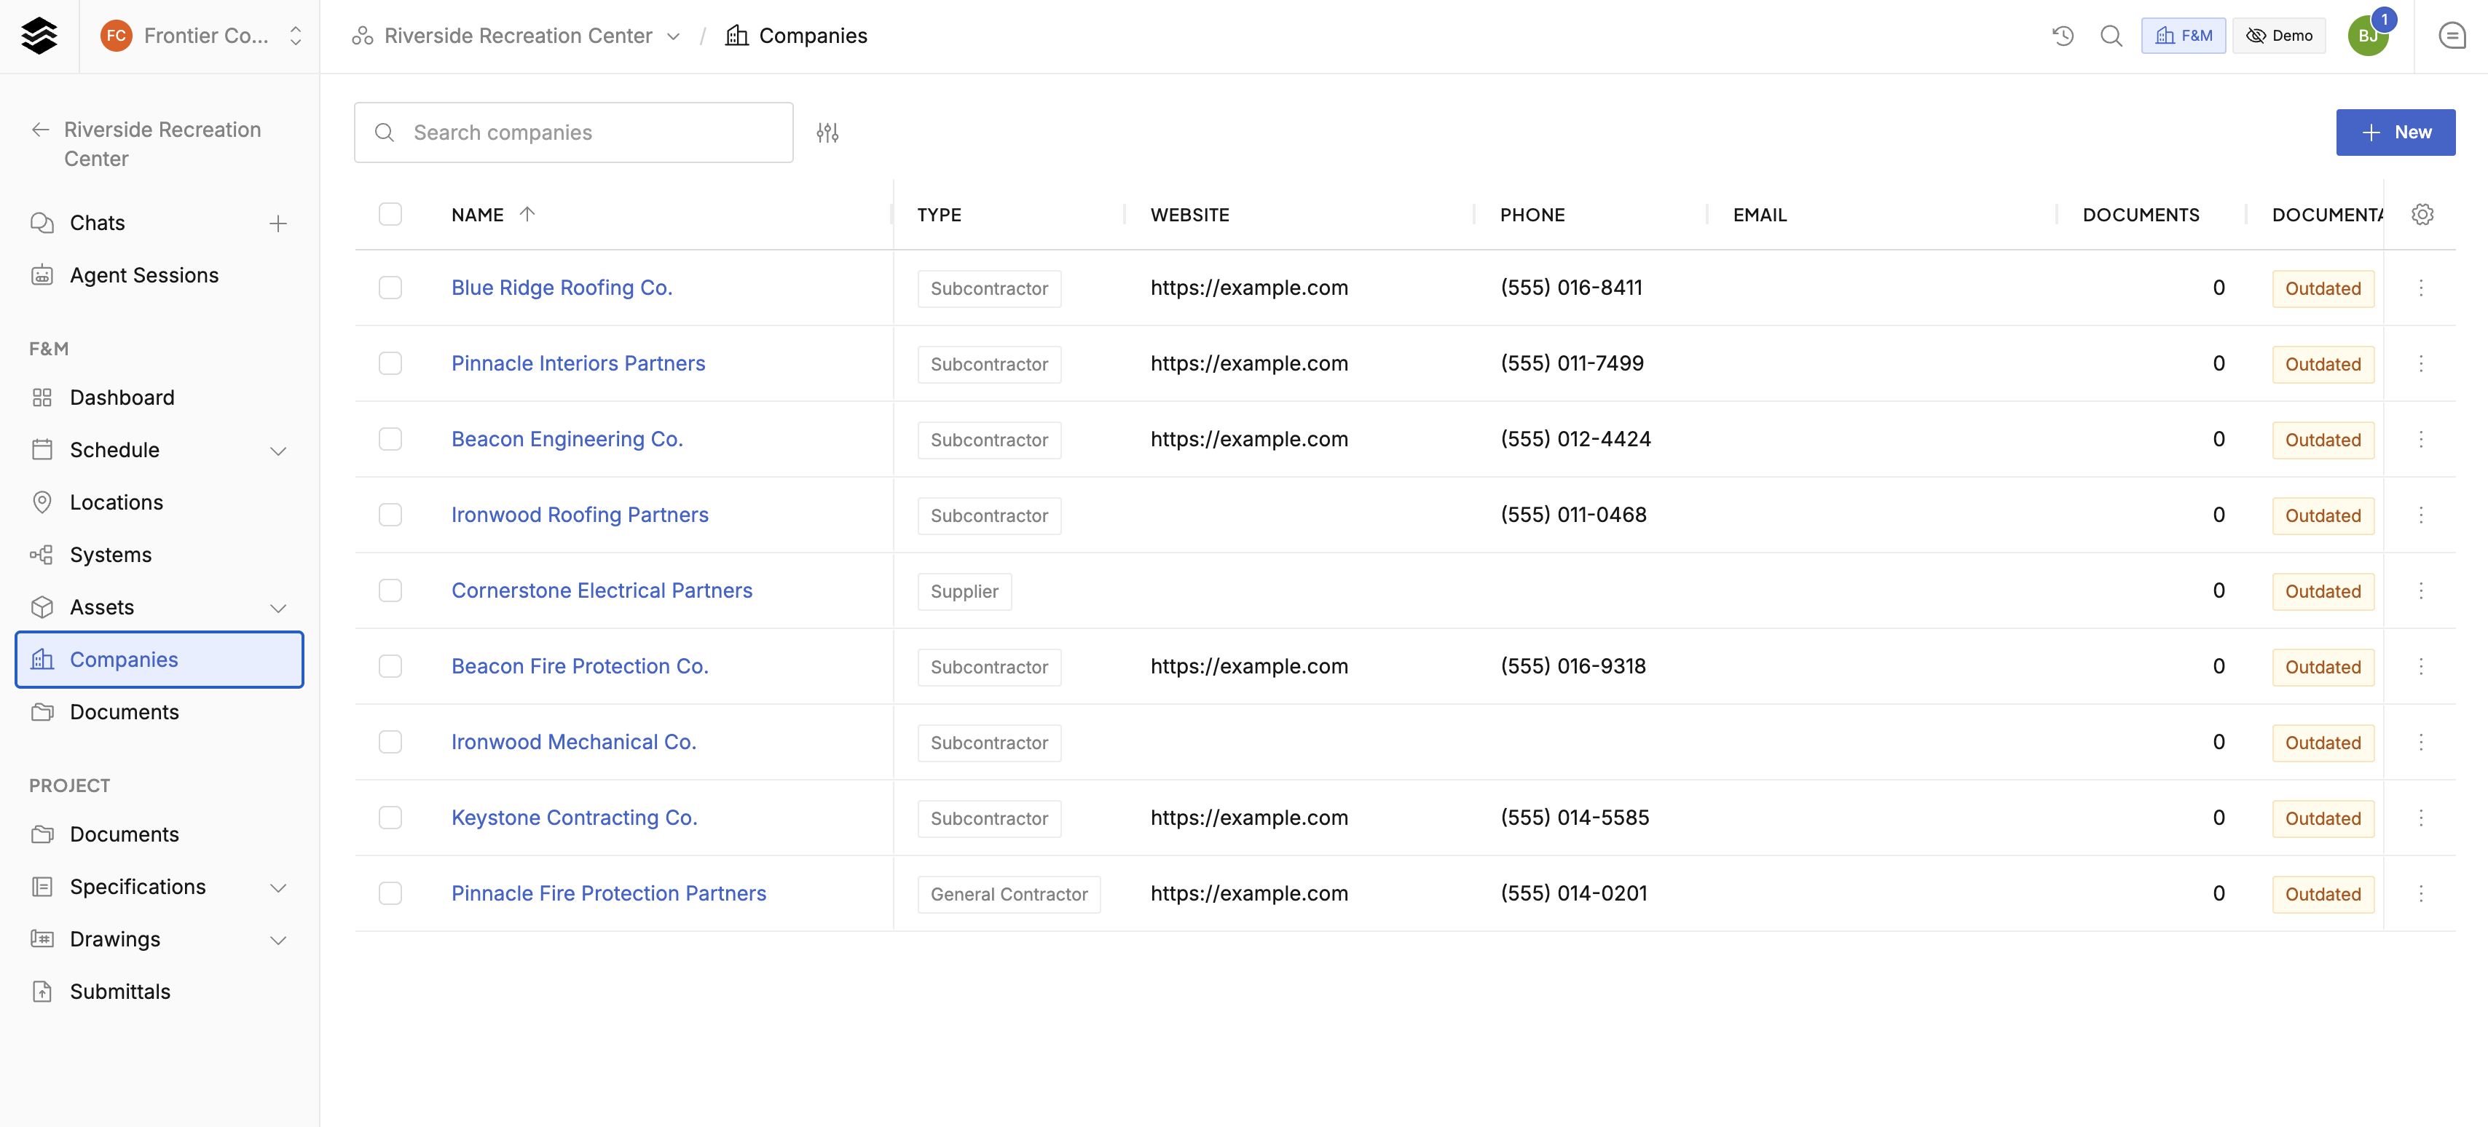Select Companies in the sidebar

[160, 660]
